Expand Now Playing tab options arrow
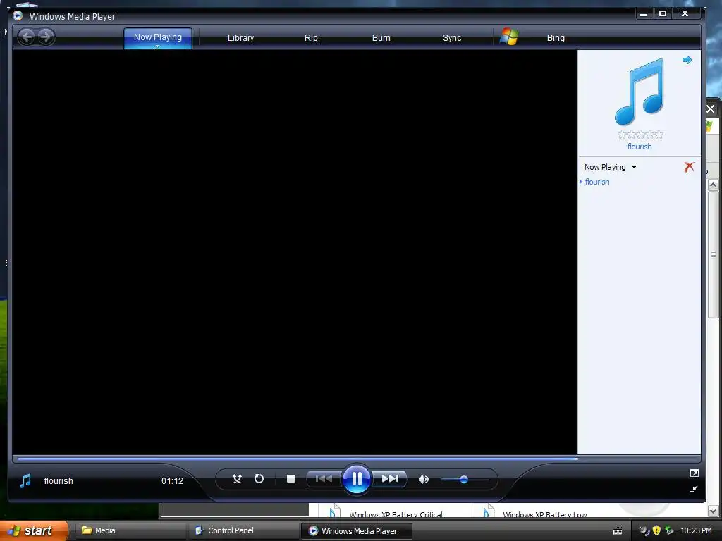Viewport: 722px width, 541px height. [x=157, y=46]
